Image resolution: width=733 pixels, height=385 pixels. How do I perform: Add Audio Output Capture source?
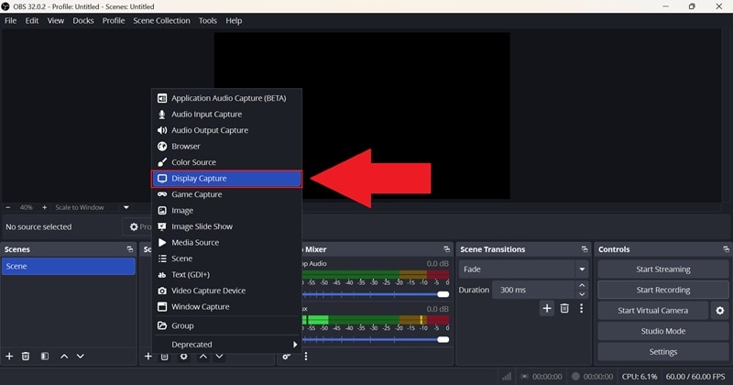(226, 130)
